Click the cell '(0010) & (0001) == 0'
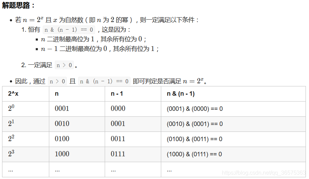309x179 pixels. pos(233,124)
